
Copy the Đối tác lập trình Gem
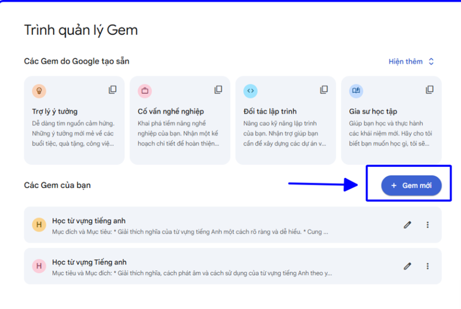pyautogui.click(x=323, y=90)
